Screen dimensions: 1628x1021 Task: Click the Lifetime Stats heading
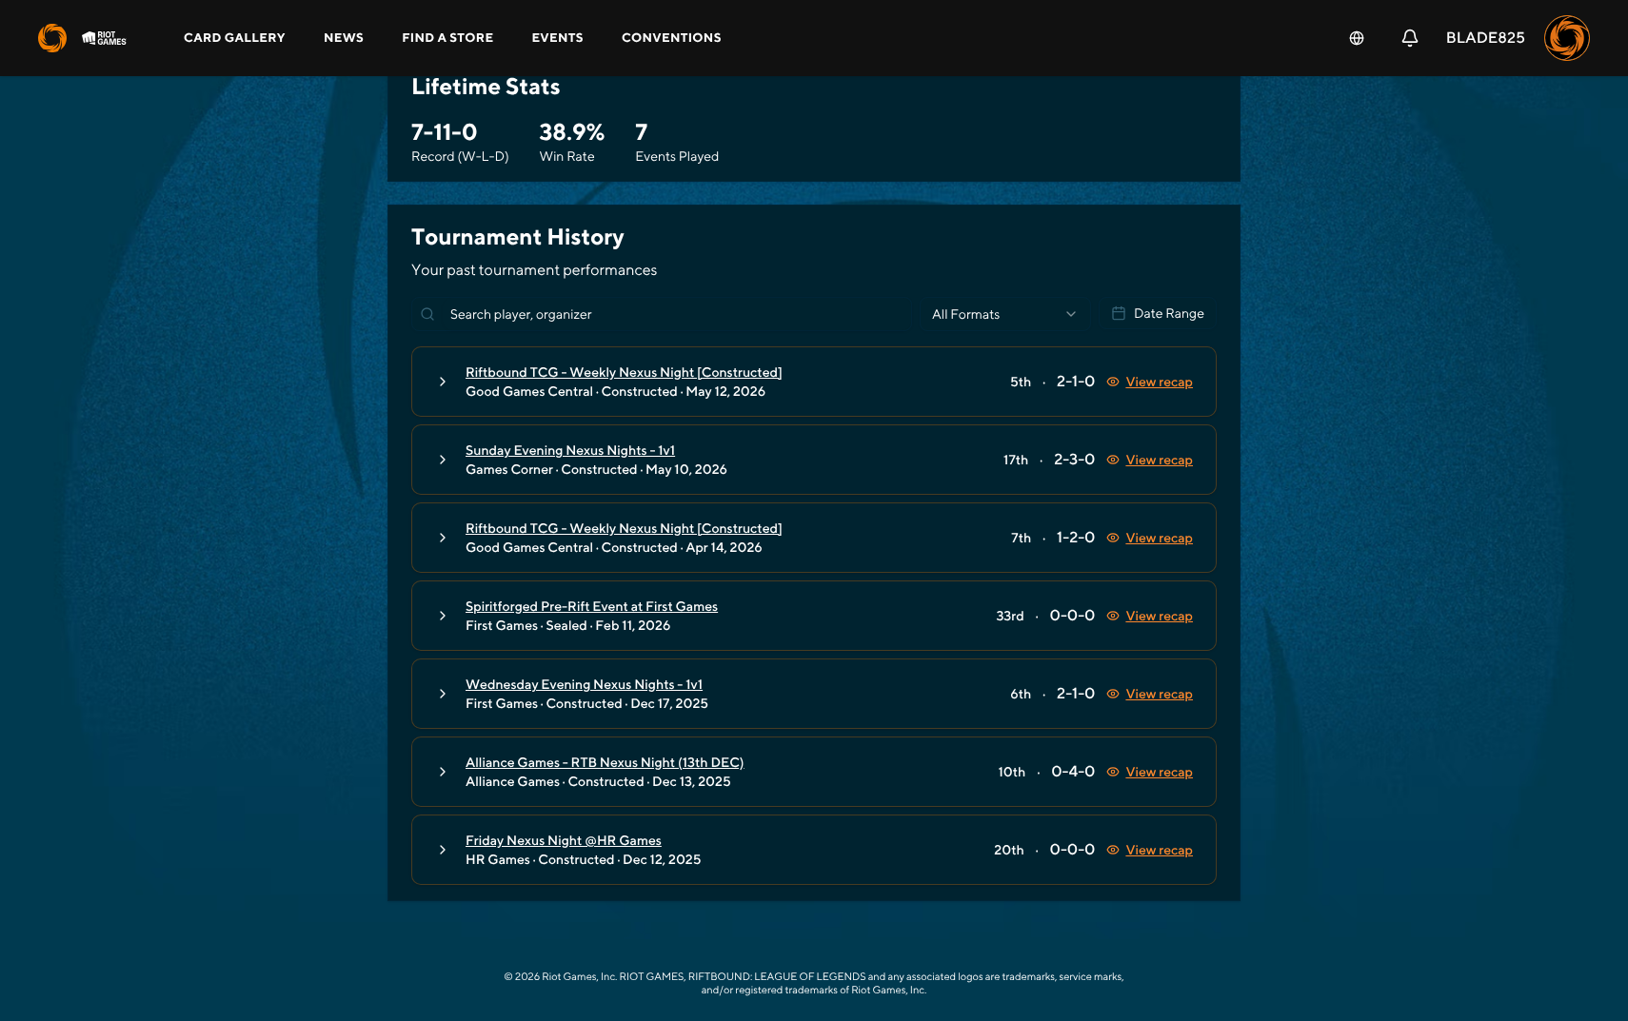pos(486,87)
